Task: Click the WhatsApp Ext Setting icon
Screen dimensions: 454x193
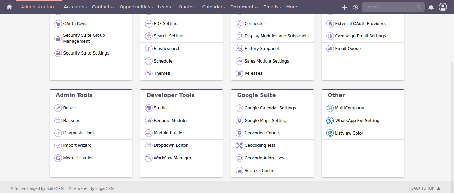Action: click(330, 121)
